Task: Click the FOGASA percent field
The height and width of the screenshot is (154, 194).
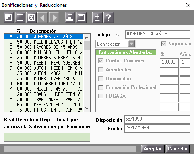Action: [x=169, y=98]
